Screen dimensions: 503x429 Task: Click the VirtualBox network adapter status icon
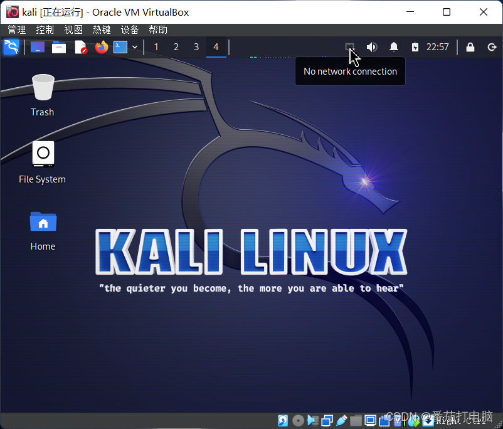[327, 420]
